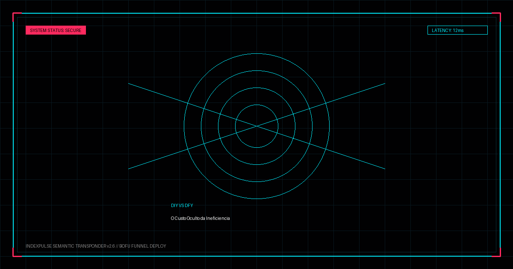Viewport: 513px width, 269px height.
Task: Click the 12ms latency value
Action: click(x=458, y=30)
